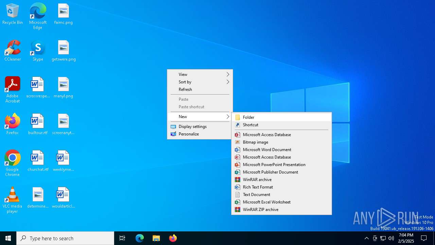
Task: Open the Windows Start menu
Action: point(8,238)
